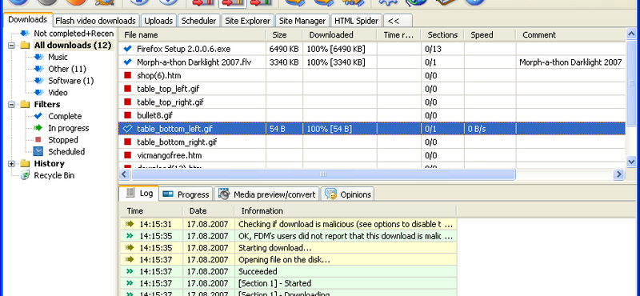Click the horizontal scrollbar left arrow

(125, 174)
